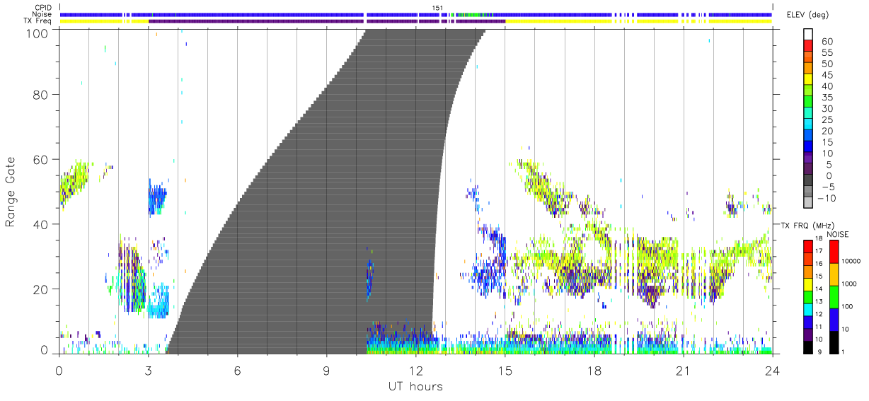The height and width of the screenshot is (401, 869).
Task: Click the CPID label at top left
Action: 42,7
